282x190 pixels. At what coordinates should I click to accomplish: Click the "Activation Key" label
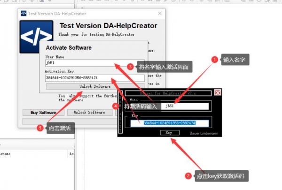pos(59,71)
